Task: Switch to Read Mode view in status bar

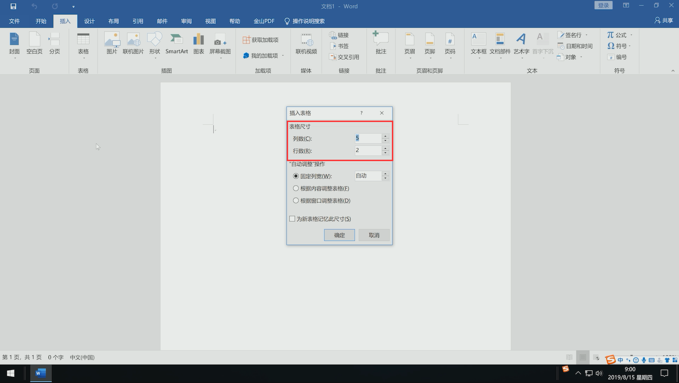Action: tap(570, 358)
